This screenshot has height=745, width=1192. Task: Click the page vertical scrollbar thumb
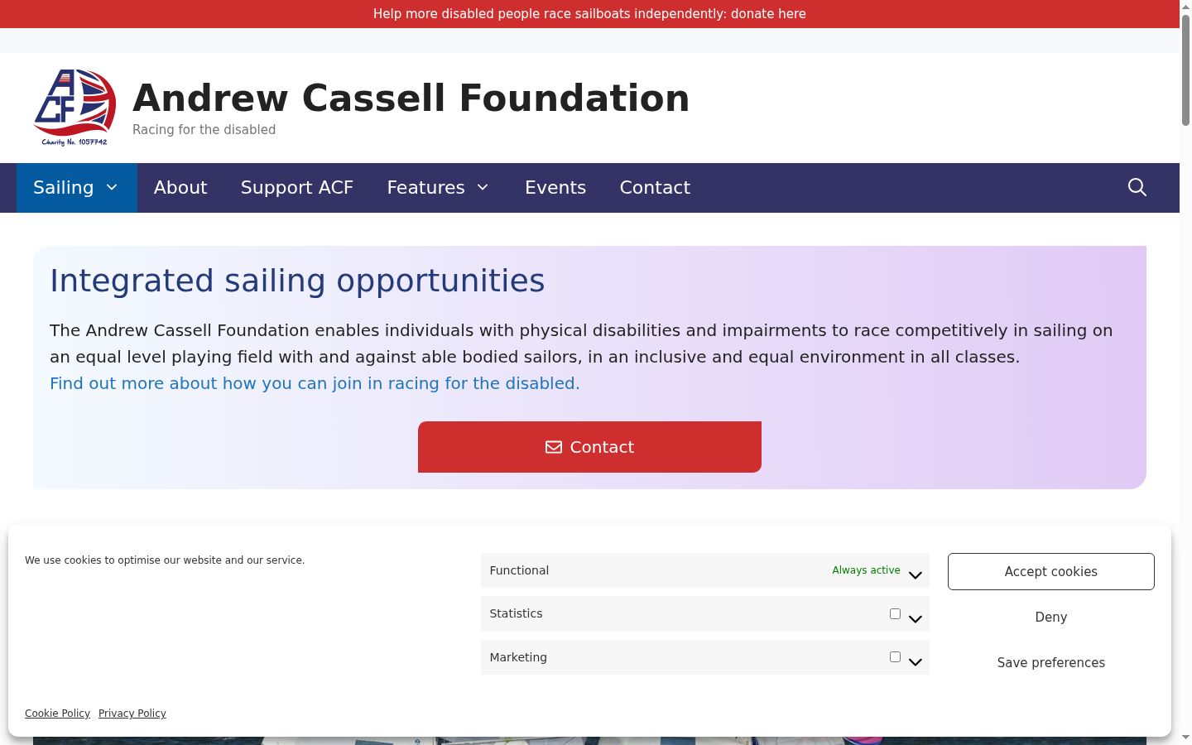1185,70
